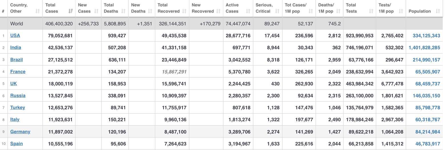445x150 pixels.
Task: Select Turkey total deaths 89,741
Action: tap(118, 108)
